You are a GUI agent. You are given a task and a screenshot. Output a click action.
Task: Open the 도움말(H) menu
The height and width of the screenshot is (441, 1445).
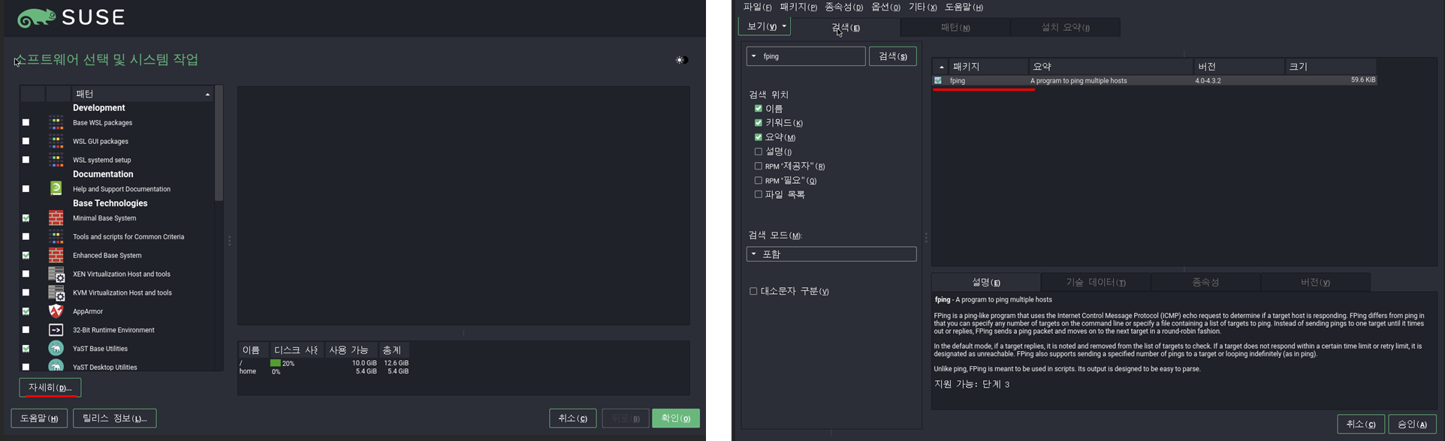tap(964, 7)
